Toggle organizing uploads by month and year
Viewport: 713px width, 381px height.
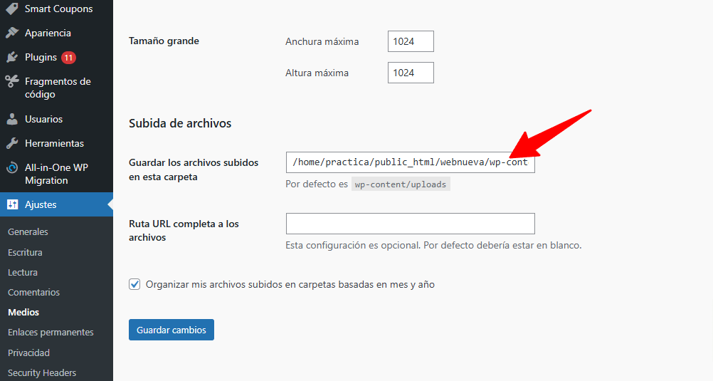[x=134, y=284]
